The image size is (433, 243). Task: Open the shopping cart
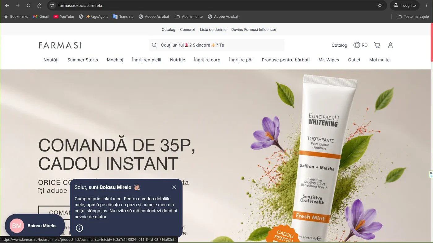point(377,45)
